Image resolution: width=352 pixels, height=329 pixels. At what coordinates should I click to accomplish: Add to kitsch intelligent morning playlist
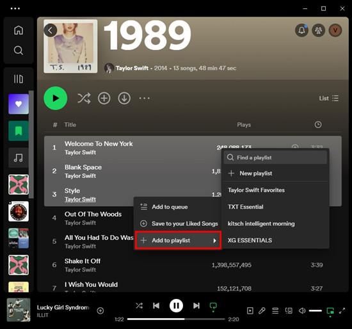click(x=275, y=223)
